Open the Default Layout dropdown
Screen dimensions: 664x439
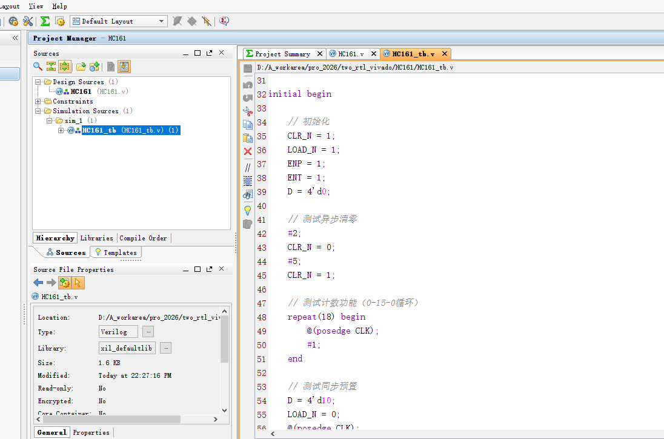pyautogui.click(x=119, y=21)
